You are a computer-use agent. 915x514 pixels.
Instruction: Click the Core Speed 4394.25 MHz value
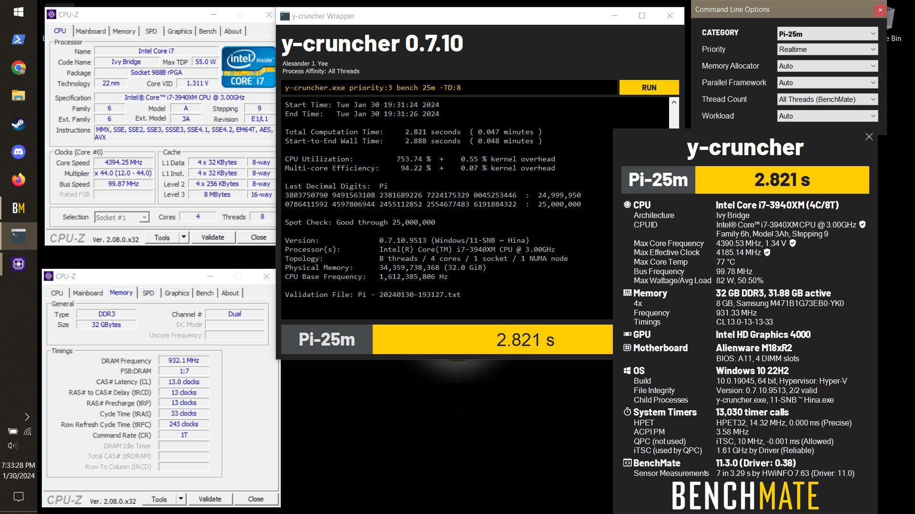(x=123, y=162)
